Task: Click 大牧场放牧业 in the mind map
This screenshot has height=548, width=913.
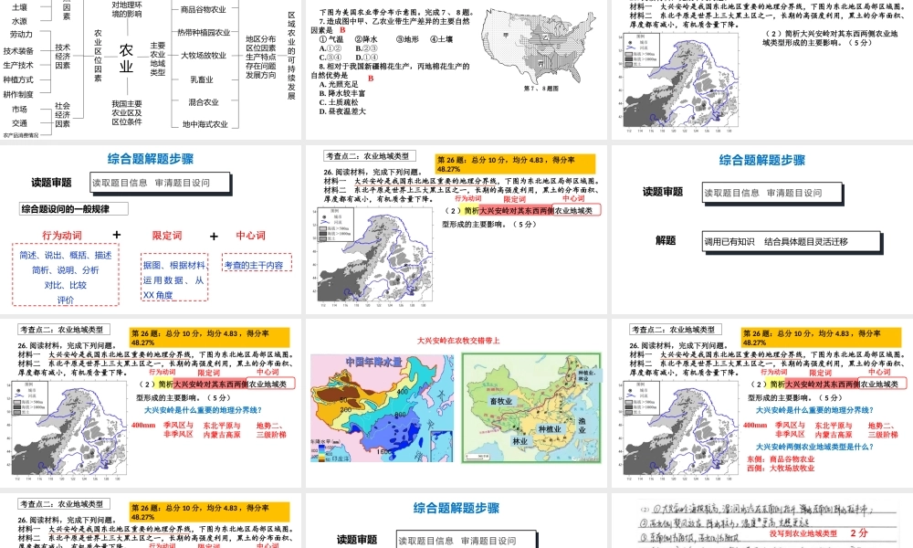Action: (x=204, y=56)
